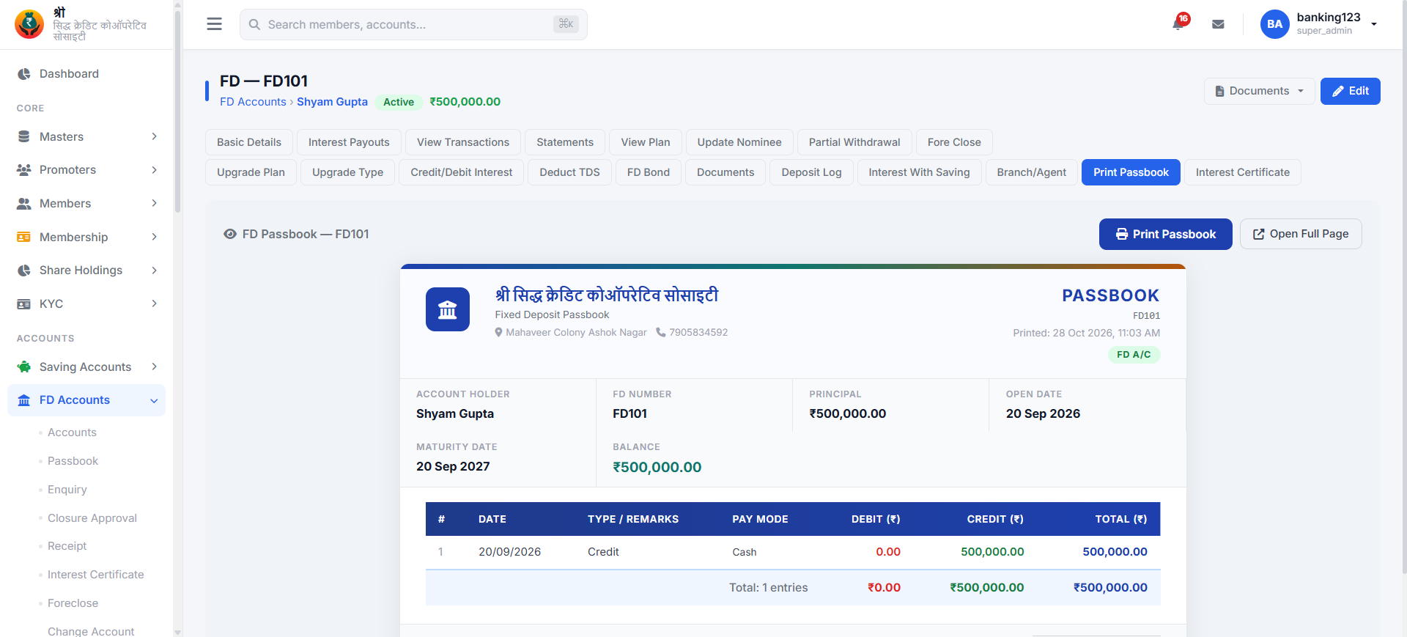
Task: Click the Promoters people icon
Action: [24, 170]
